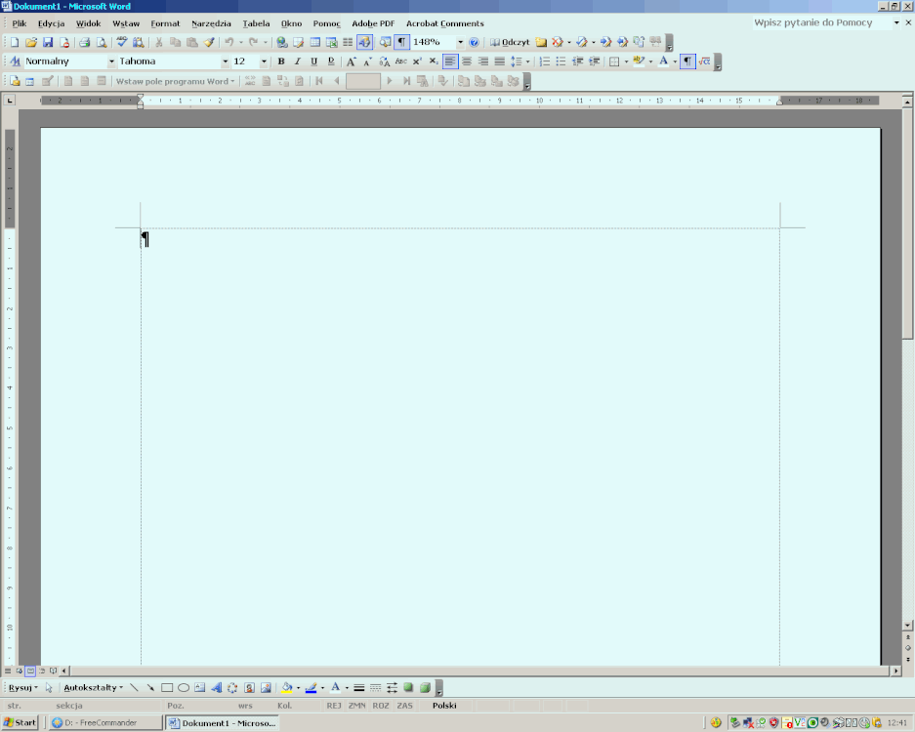
Task: Expand the line spacing dropdown arrow
Action: (527, 61)
